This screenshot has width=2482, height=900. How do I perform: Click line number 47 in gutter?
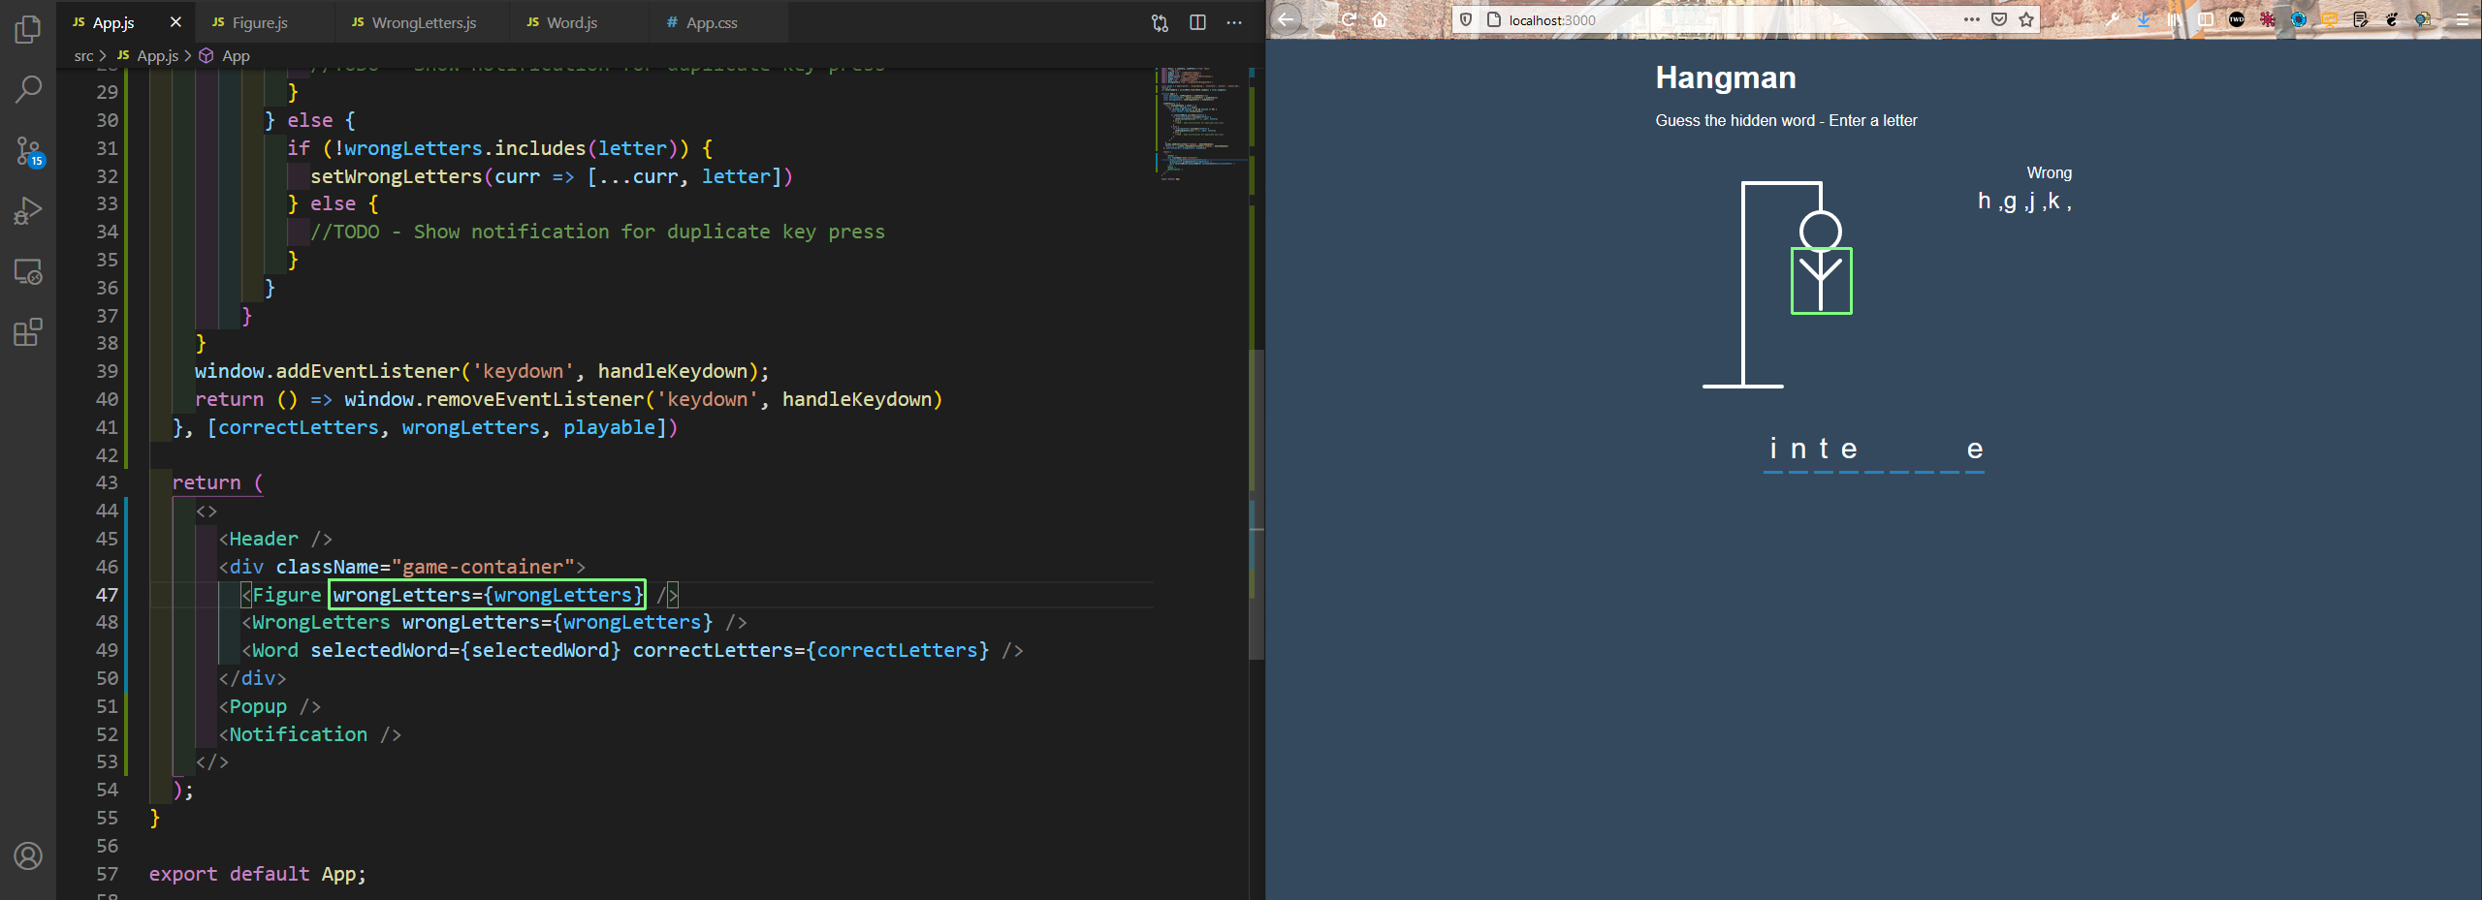click(x=107, y=595)
